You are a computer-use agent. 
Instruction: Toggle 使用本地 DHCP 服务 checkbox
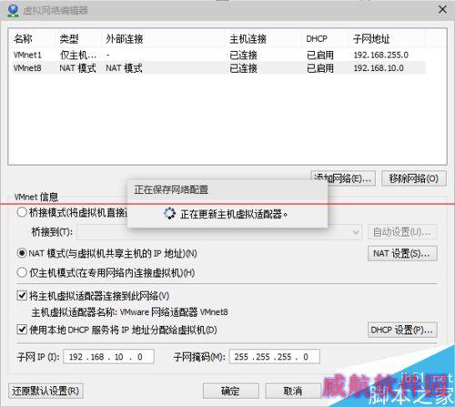[x=22, y=330]
